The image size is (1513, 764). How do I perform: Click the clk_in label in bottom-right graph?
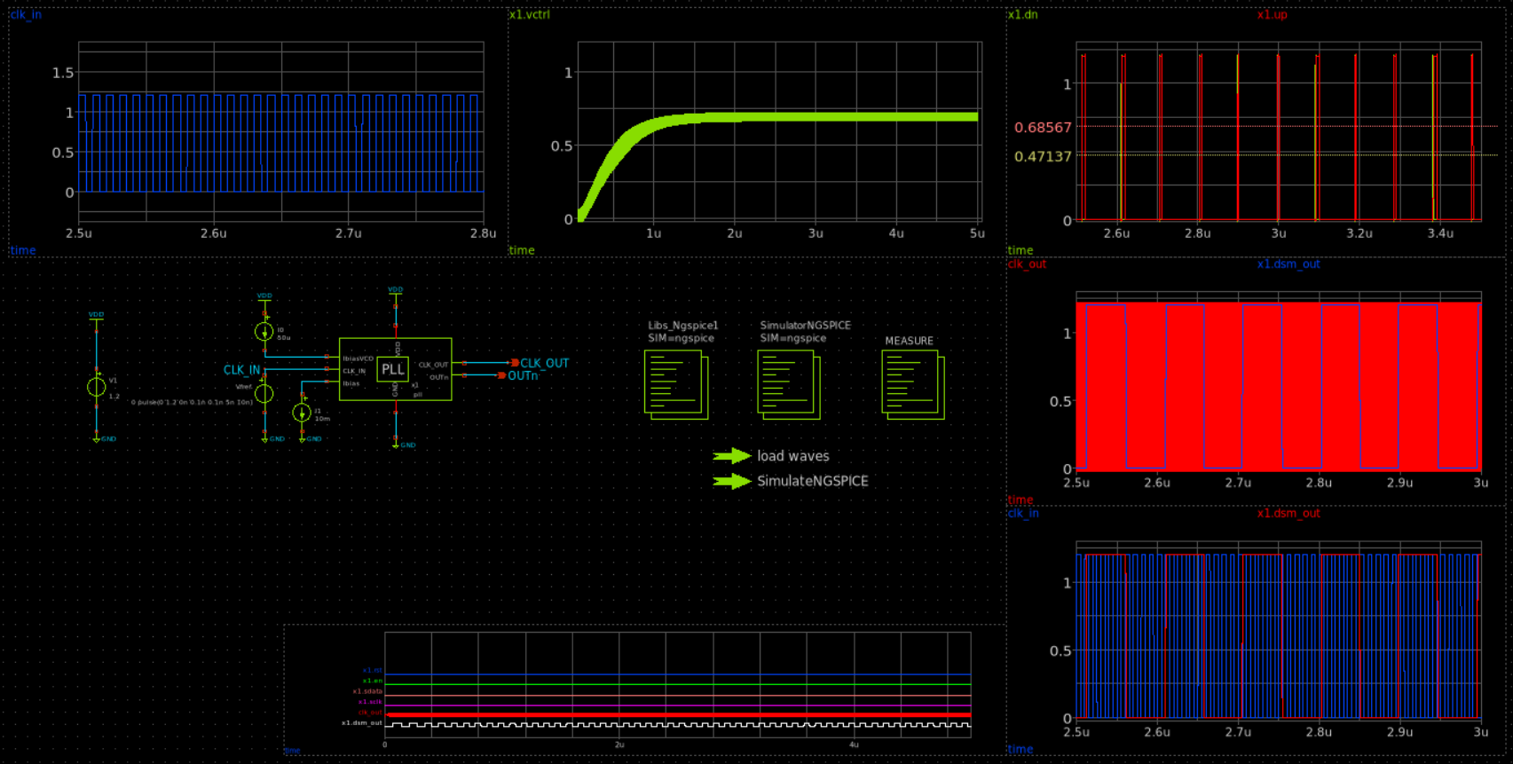click(1023, 514)
